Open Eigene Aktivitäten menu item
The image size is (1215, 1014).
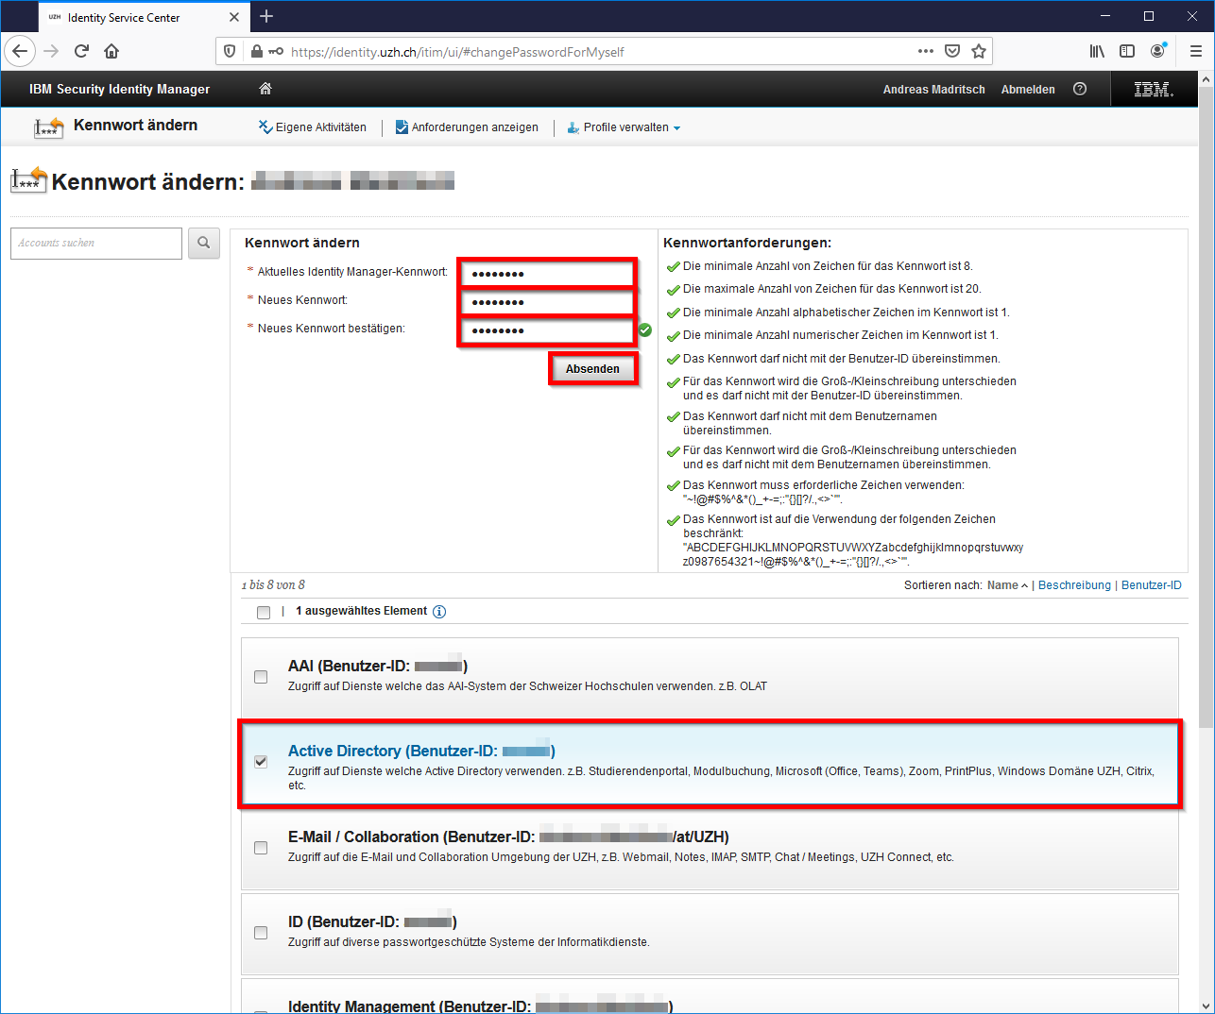(x=313, y=127)
